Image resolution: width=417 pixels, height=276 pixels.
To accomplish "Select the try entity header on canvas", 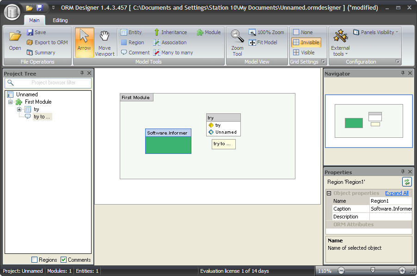I will click(223, 117).
